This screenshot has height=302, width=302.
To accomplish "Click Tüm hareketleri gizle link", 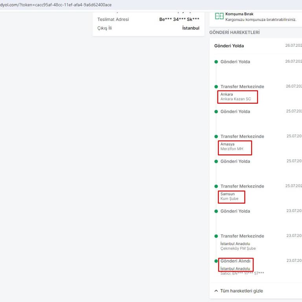I will click(241, 291).
